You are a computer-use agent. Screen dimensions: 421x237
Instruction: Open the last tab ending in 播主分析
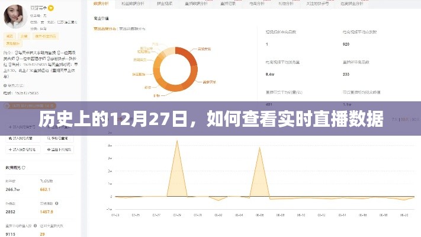pos(352,4)
